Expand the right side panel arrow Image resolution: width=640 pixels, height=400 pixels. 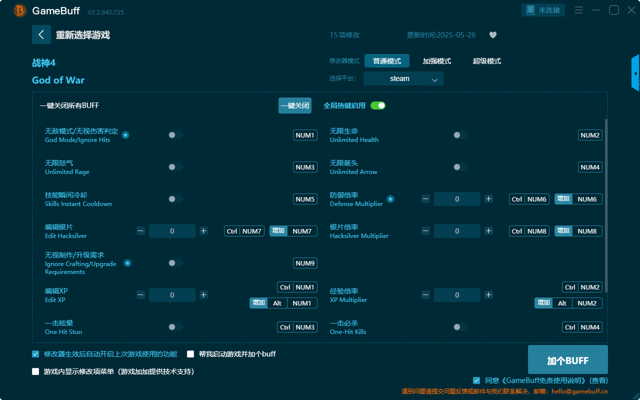pos(635,73)
